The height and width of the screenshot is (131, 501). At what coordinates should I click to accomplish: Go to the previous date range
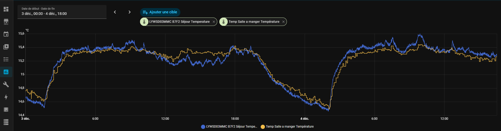point(115,12)
